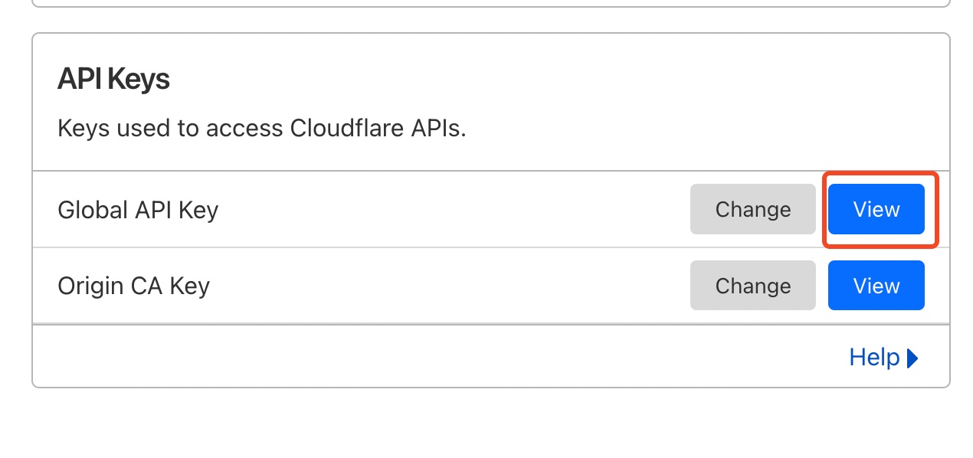Click the word 'CA' in Origin CA Key
Viewport: 973px width, 458px height.
(146, 286)
